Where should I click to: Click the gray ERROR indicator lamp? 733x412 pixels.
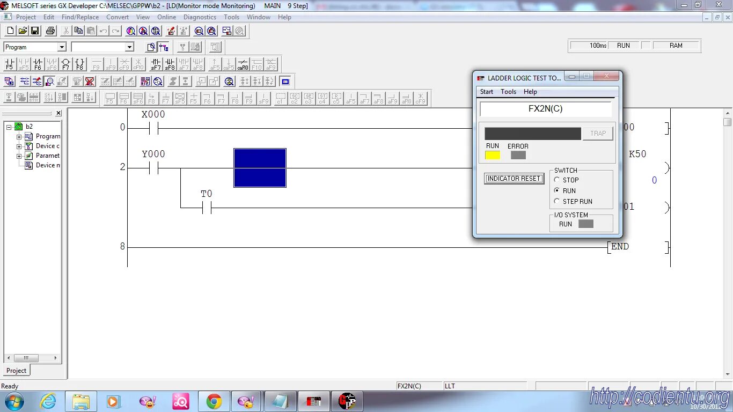coord(518,155)
